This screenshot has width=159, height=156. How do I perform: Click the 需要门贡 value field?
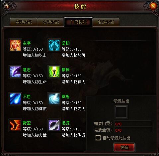pos(133,124)
